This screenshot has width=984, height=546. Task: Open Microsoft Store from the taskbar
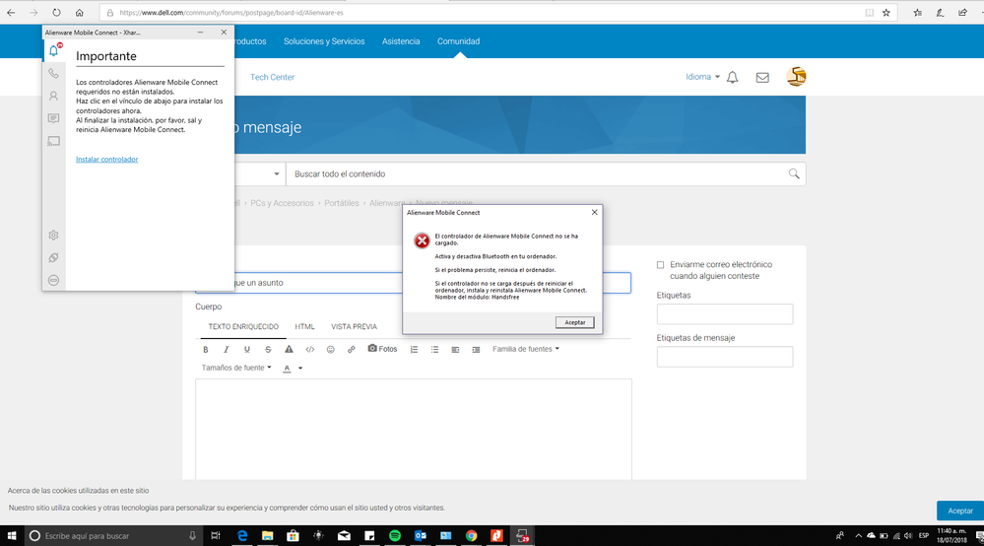click(x=294, y=535)
